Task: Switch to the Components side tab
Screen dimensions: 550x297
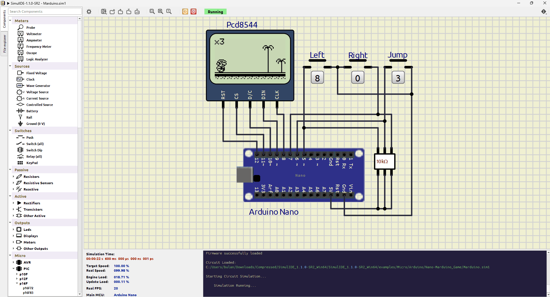Action: coord(4,19)
